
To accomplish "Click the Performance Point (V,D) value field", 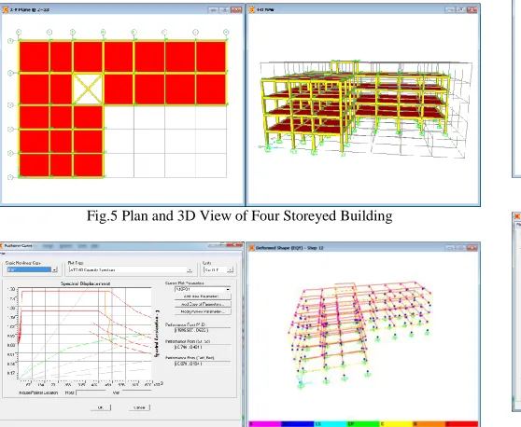I will 203,330.
